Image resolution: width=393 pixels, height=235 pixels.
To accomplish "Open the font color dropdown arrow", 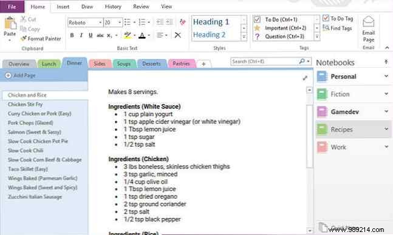I will [x=149, y=36].
